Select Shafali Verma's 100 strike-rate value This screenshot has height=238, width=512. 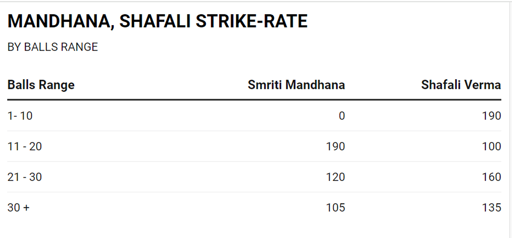coord(491,146)
